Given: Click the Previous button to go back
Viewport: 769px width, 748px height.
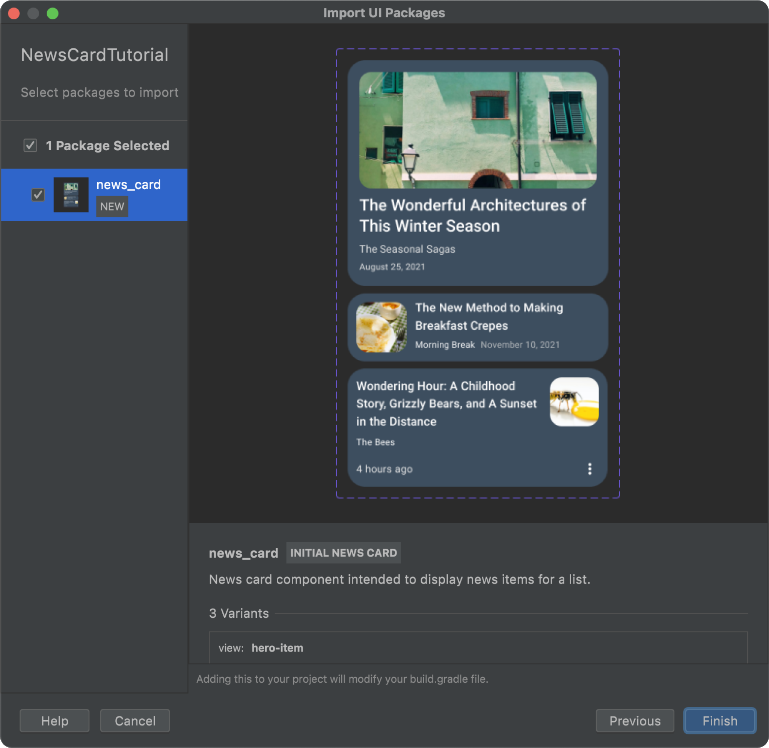Looking at the screenshot, I should tap(635, 721).
